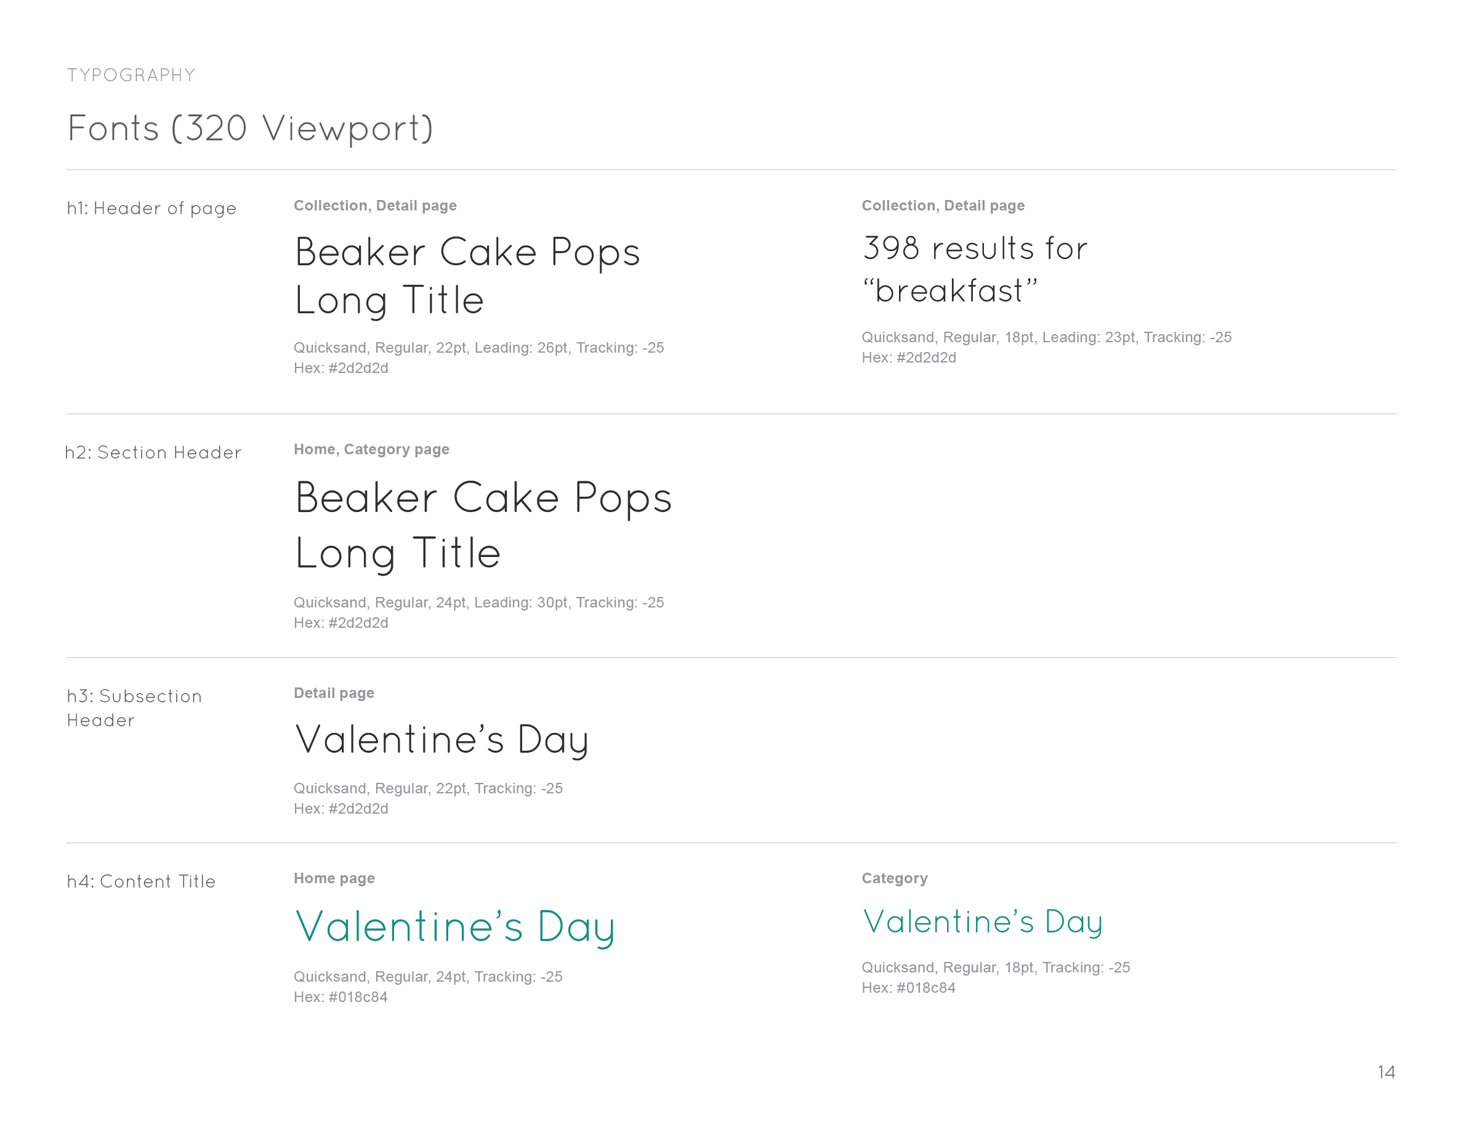Click the page number 14

click(x=1386, y=1072)
